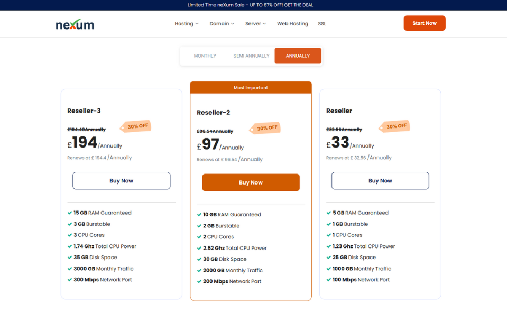Click checkmark beside 15 GB RAM Guaranteed
Screen dimensions: 507x312
point(69,213)
